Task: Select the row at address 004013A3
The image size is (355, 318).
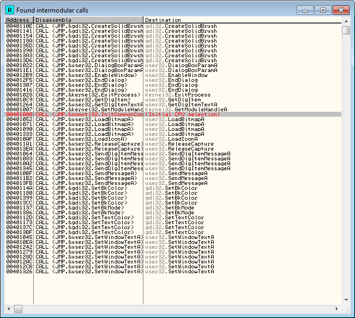Action: (x=173, y=56)
